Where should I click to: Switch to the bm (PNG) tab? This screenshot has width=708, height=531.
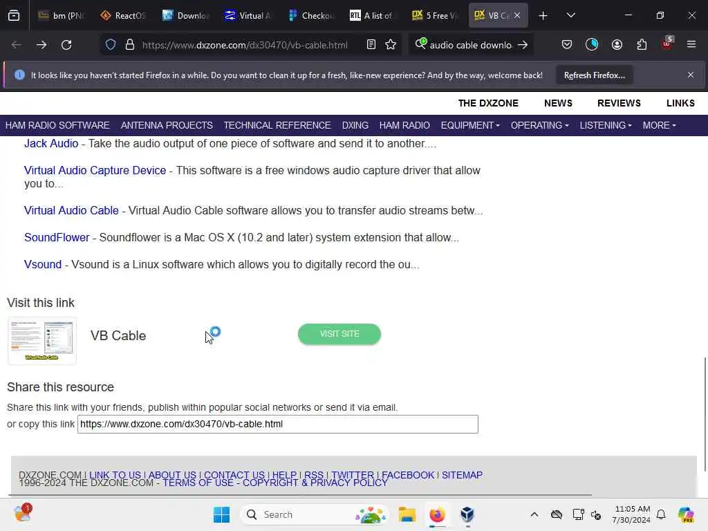61,16
